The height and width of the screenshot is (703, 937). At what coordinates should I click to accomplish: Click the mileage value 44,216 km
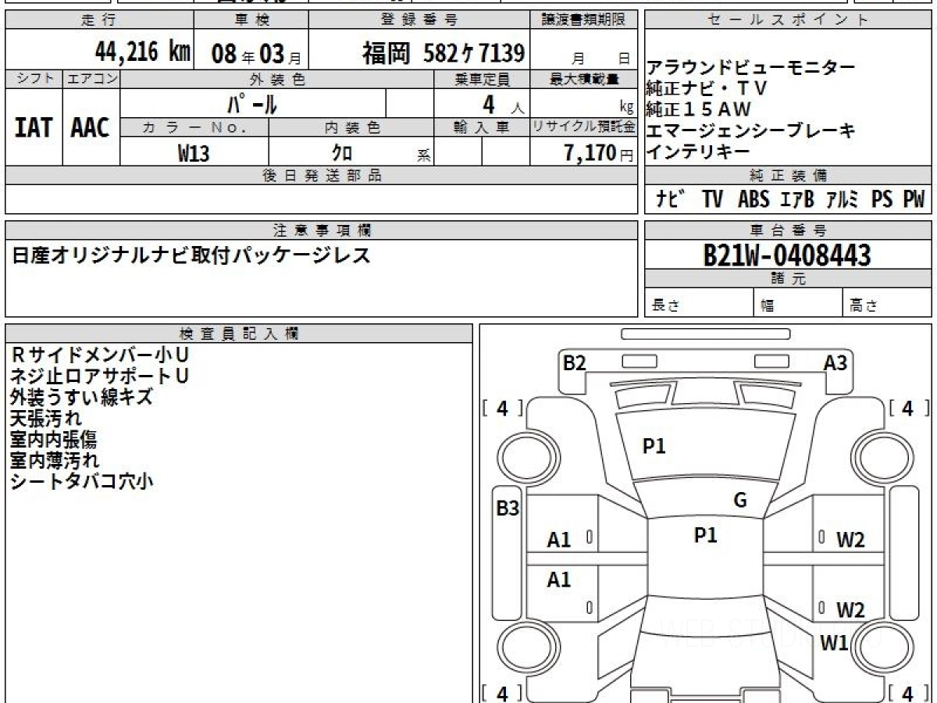[142, 52]
